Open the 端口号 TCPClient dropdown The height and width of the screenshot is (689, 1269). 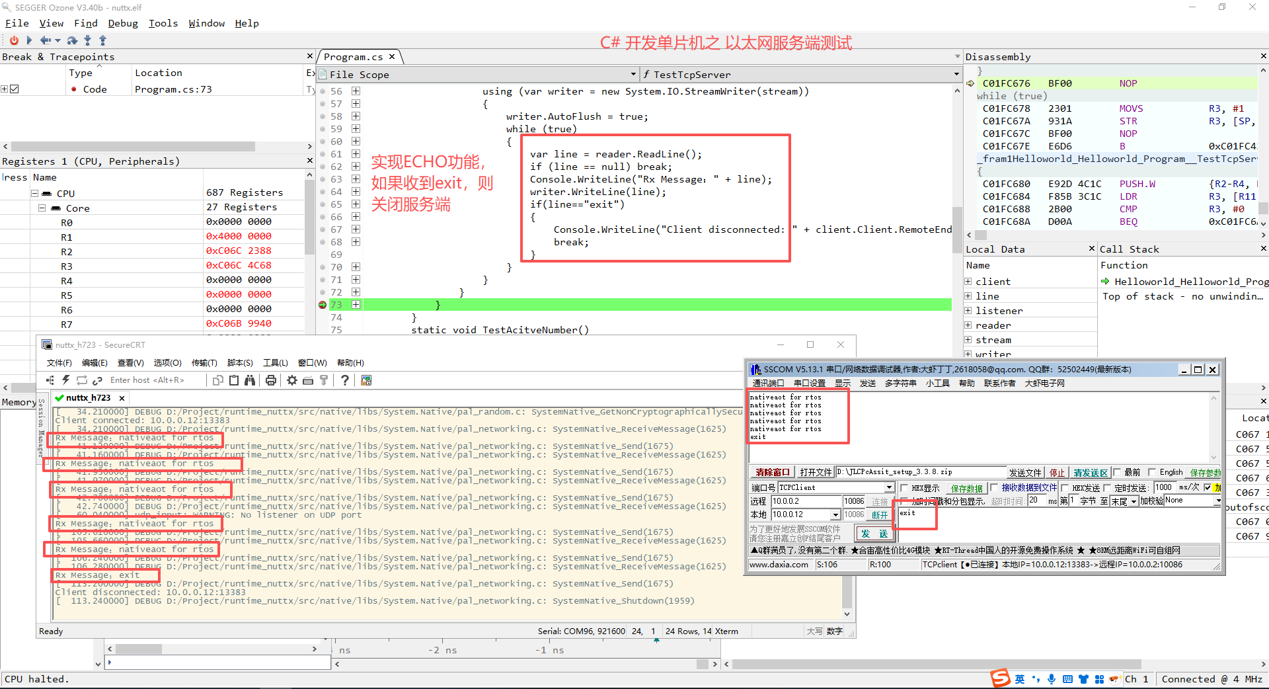889,488
